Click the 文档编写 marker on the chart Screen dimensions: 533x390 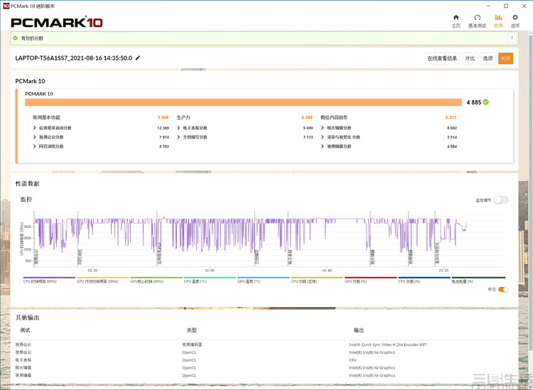(x=257, y=257)
